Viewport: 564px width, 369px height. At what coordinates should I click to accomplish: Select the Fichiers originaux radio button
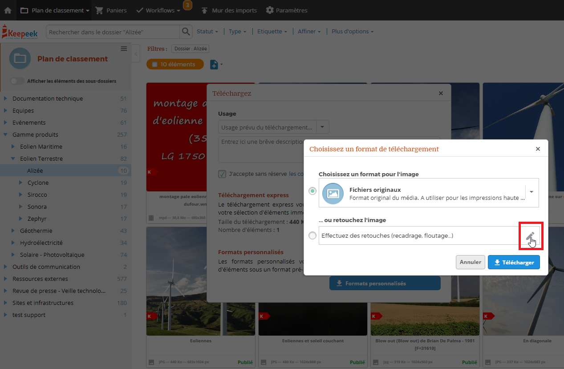(x=312, y=191)
